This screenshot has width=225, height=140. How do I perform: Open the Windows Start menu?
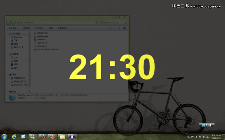tap(4, 137)
